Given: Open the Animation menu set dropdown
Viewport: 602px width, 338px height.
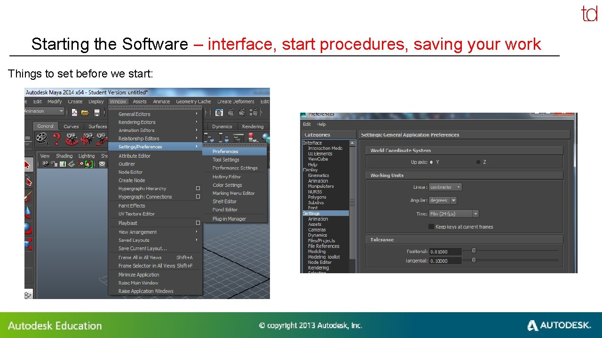Looking at the screenshot, I should [45, 111].
